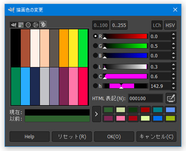Confirm with the OK(O) button
This screenshot has width=186, height=151.
114,137
